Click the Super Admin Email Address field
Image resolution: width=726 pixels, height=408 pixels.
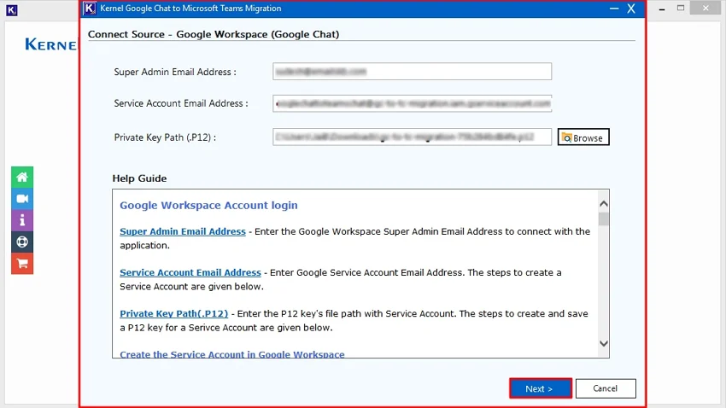pyautogui.click(x=412, y=71)
